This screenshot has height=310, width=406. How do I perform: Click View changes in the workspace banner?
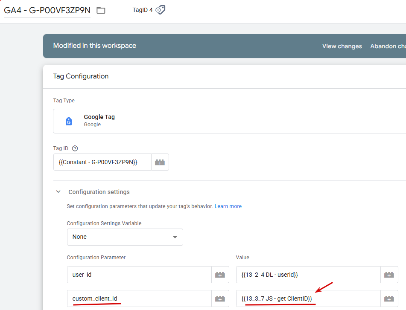pos(342,46)
